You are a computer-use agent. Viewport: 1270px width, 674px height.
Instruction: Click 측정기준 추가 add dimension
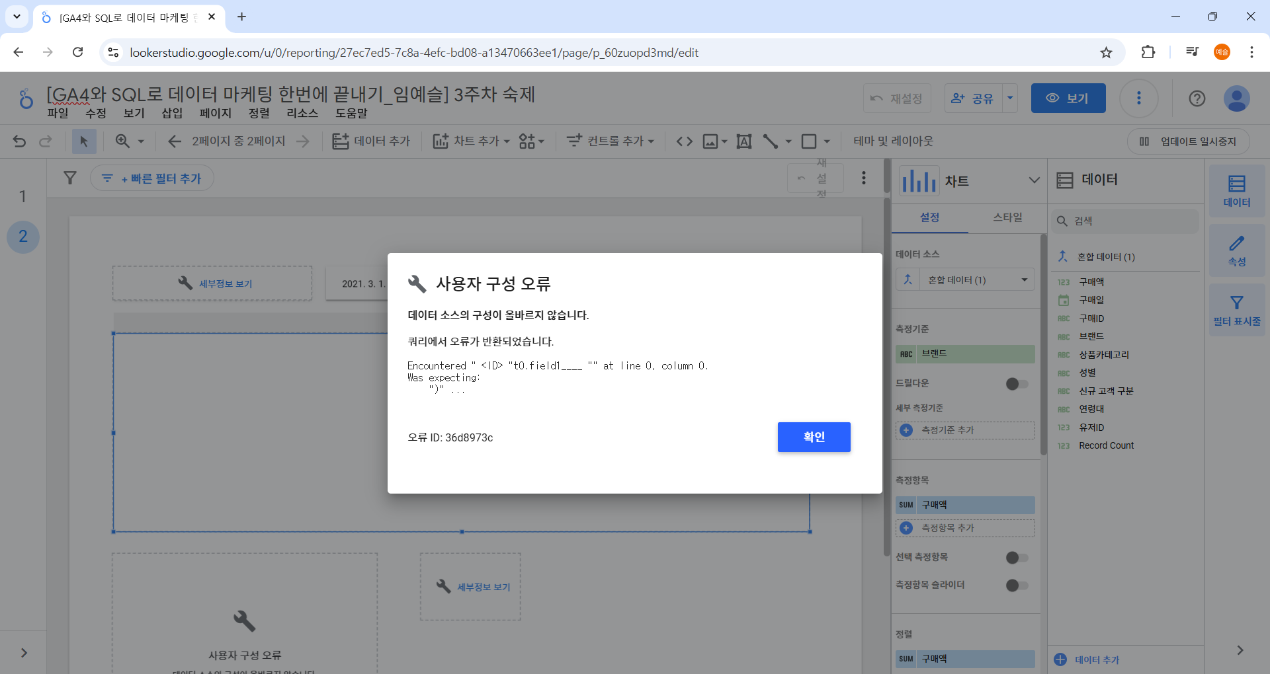[965, 430]
